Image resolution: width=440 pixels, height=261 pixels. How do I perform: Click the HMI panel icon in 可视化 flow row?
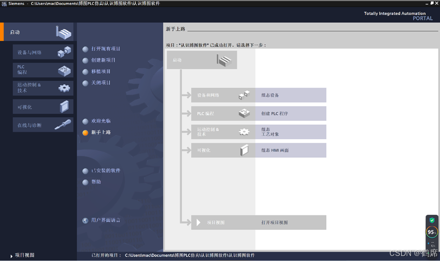click(x=244, y=150)
